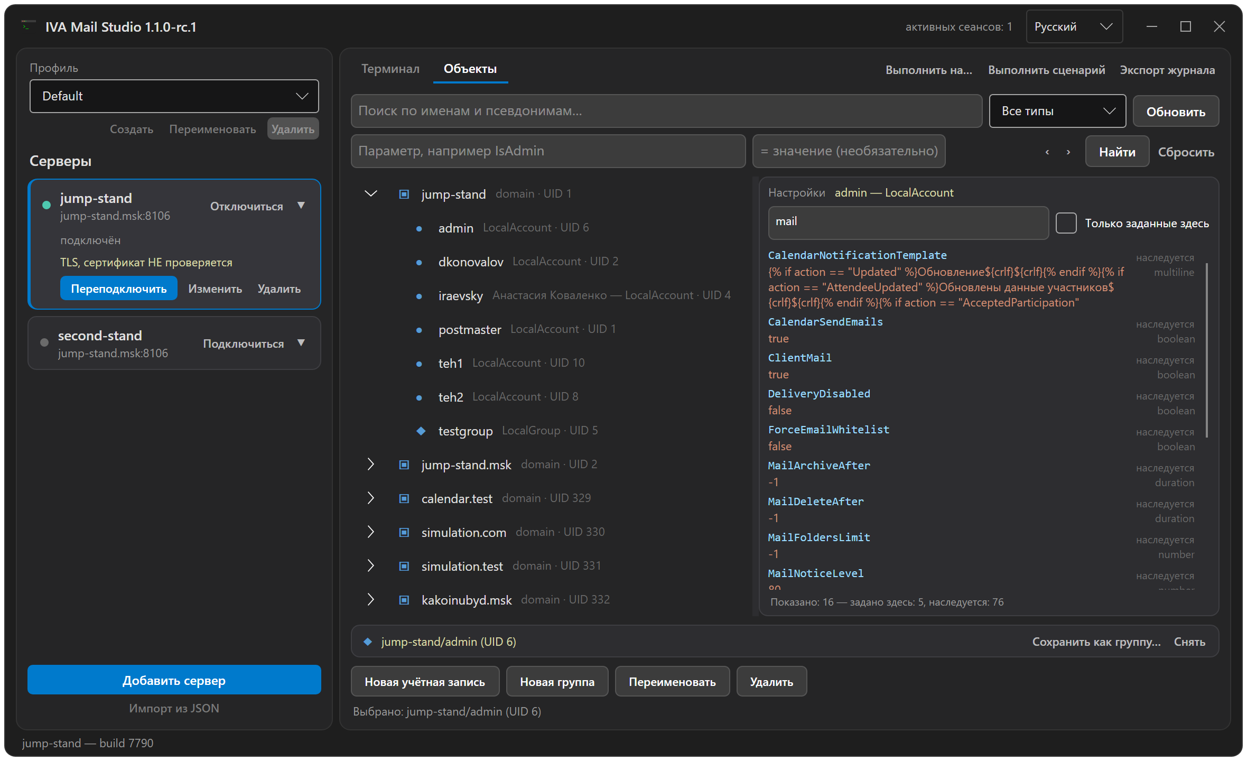Click the settings panel vertical scrollbar
Screen dimensions: 1247x761
click(1207, 350)
